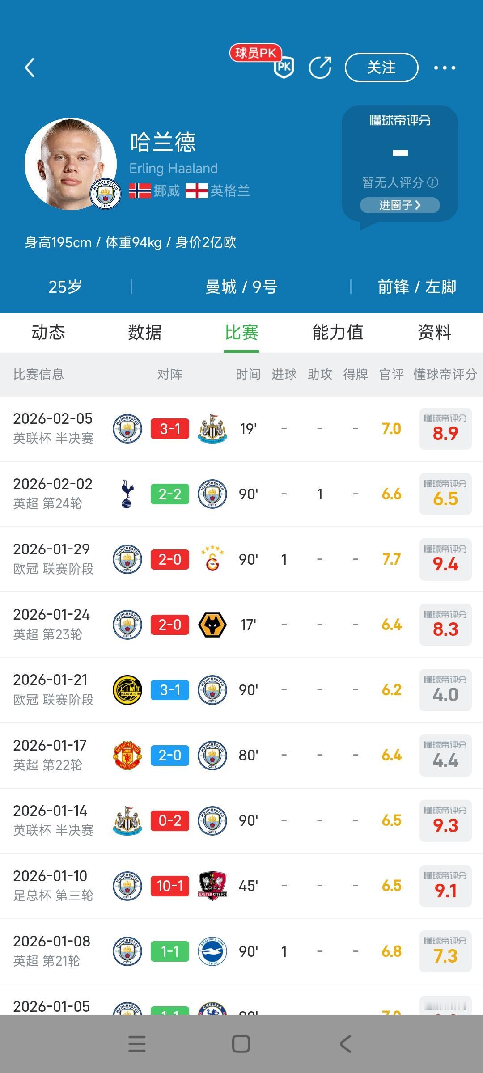Tap the info icon beside 暂无人评分

click(432, 182)
